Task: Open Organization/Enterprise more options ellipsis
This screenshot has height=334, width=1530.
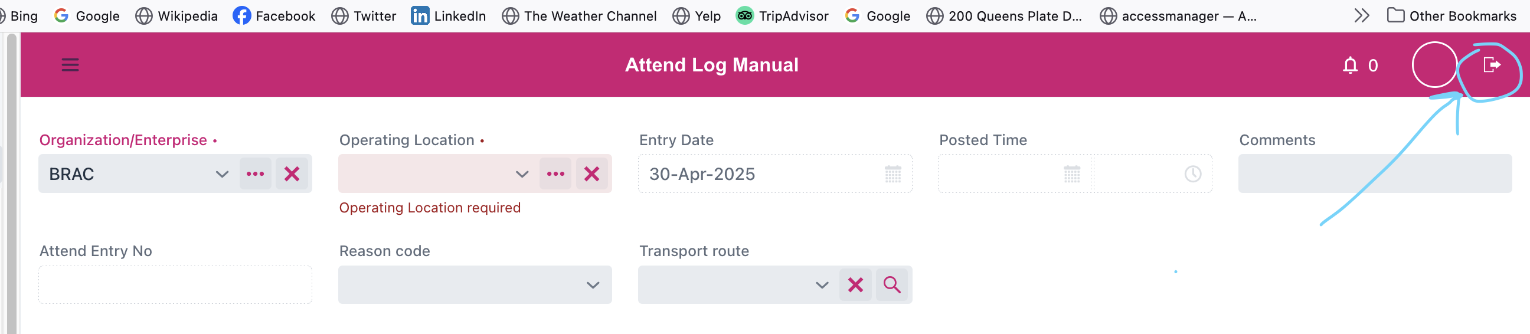Action: pos(256,174)
